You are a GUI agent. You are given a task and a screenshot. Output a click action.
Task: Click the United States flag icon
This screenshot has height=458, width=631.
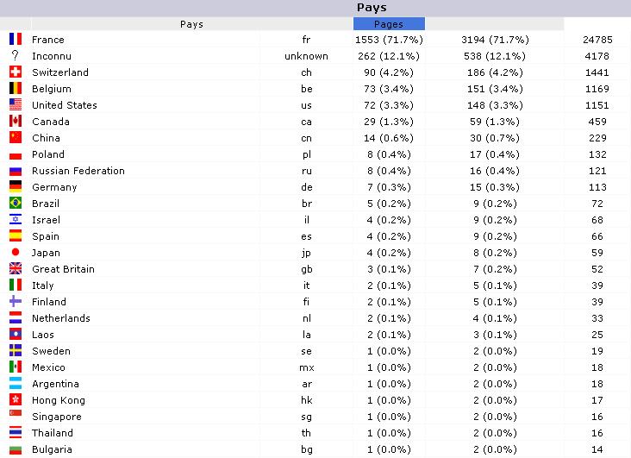[x=16, y=104]
